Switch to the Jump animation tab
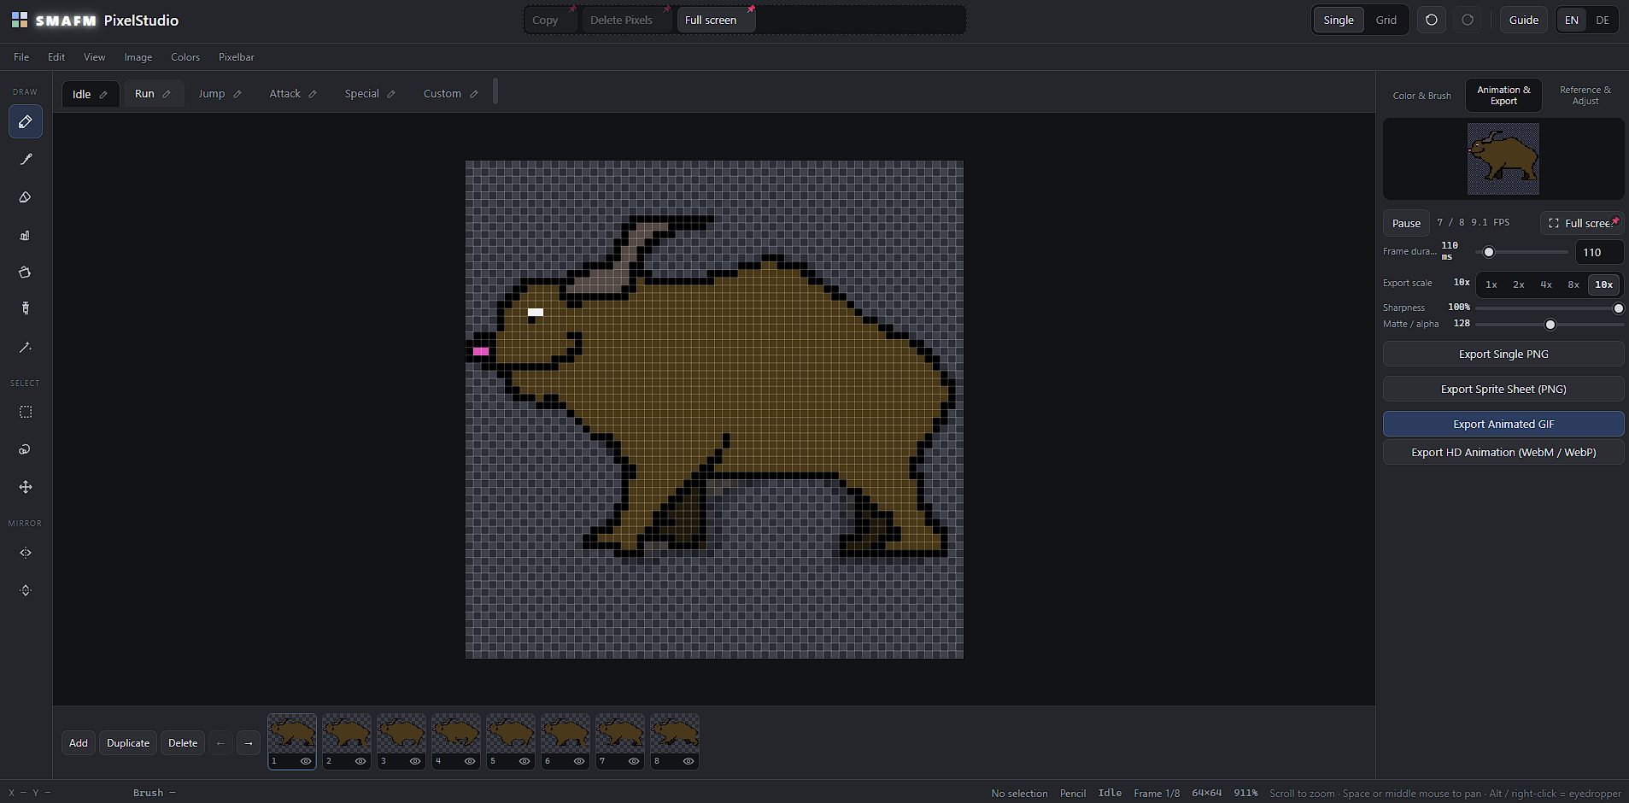This screenshot has width=1629, height=803. pyautogui.click(x=212, y=94)
